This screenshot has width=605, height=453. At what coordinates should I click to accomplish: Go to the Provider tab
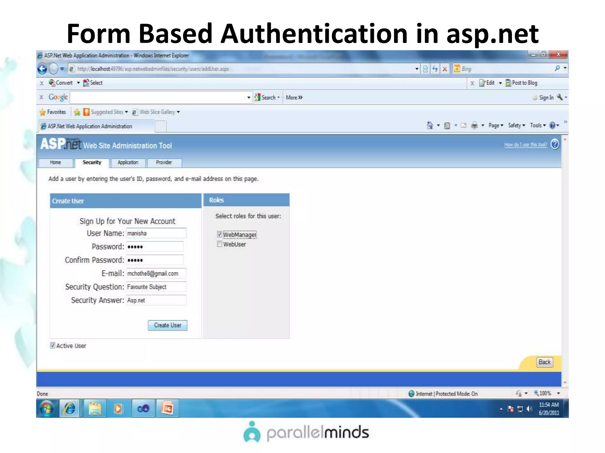(164, 163)
